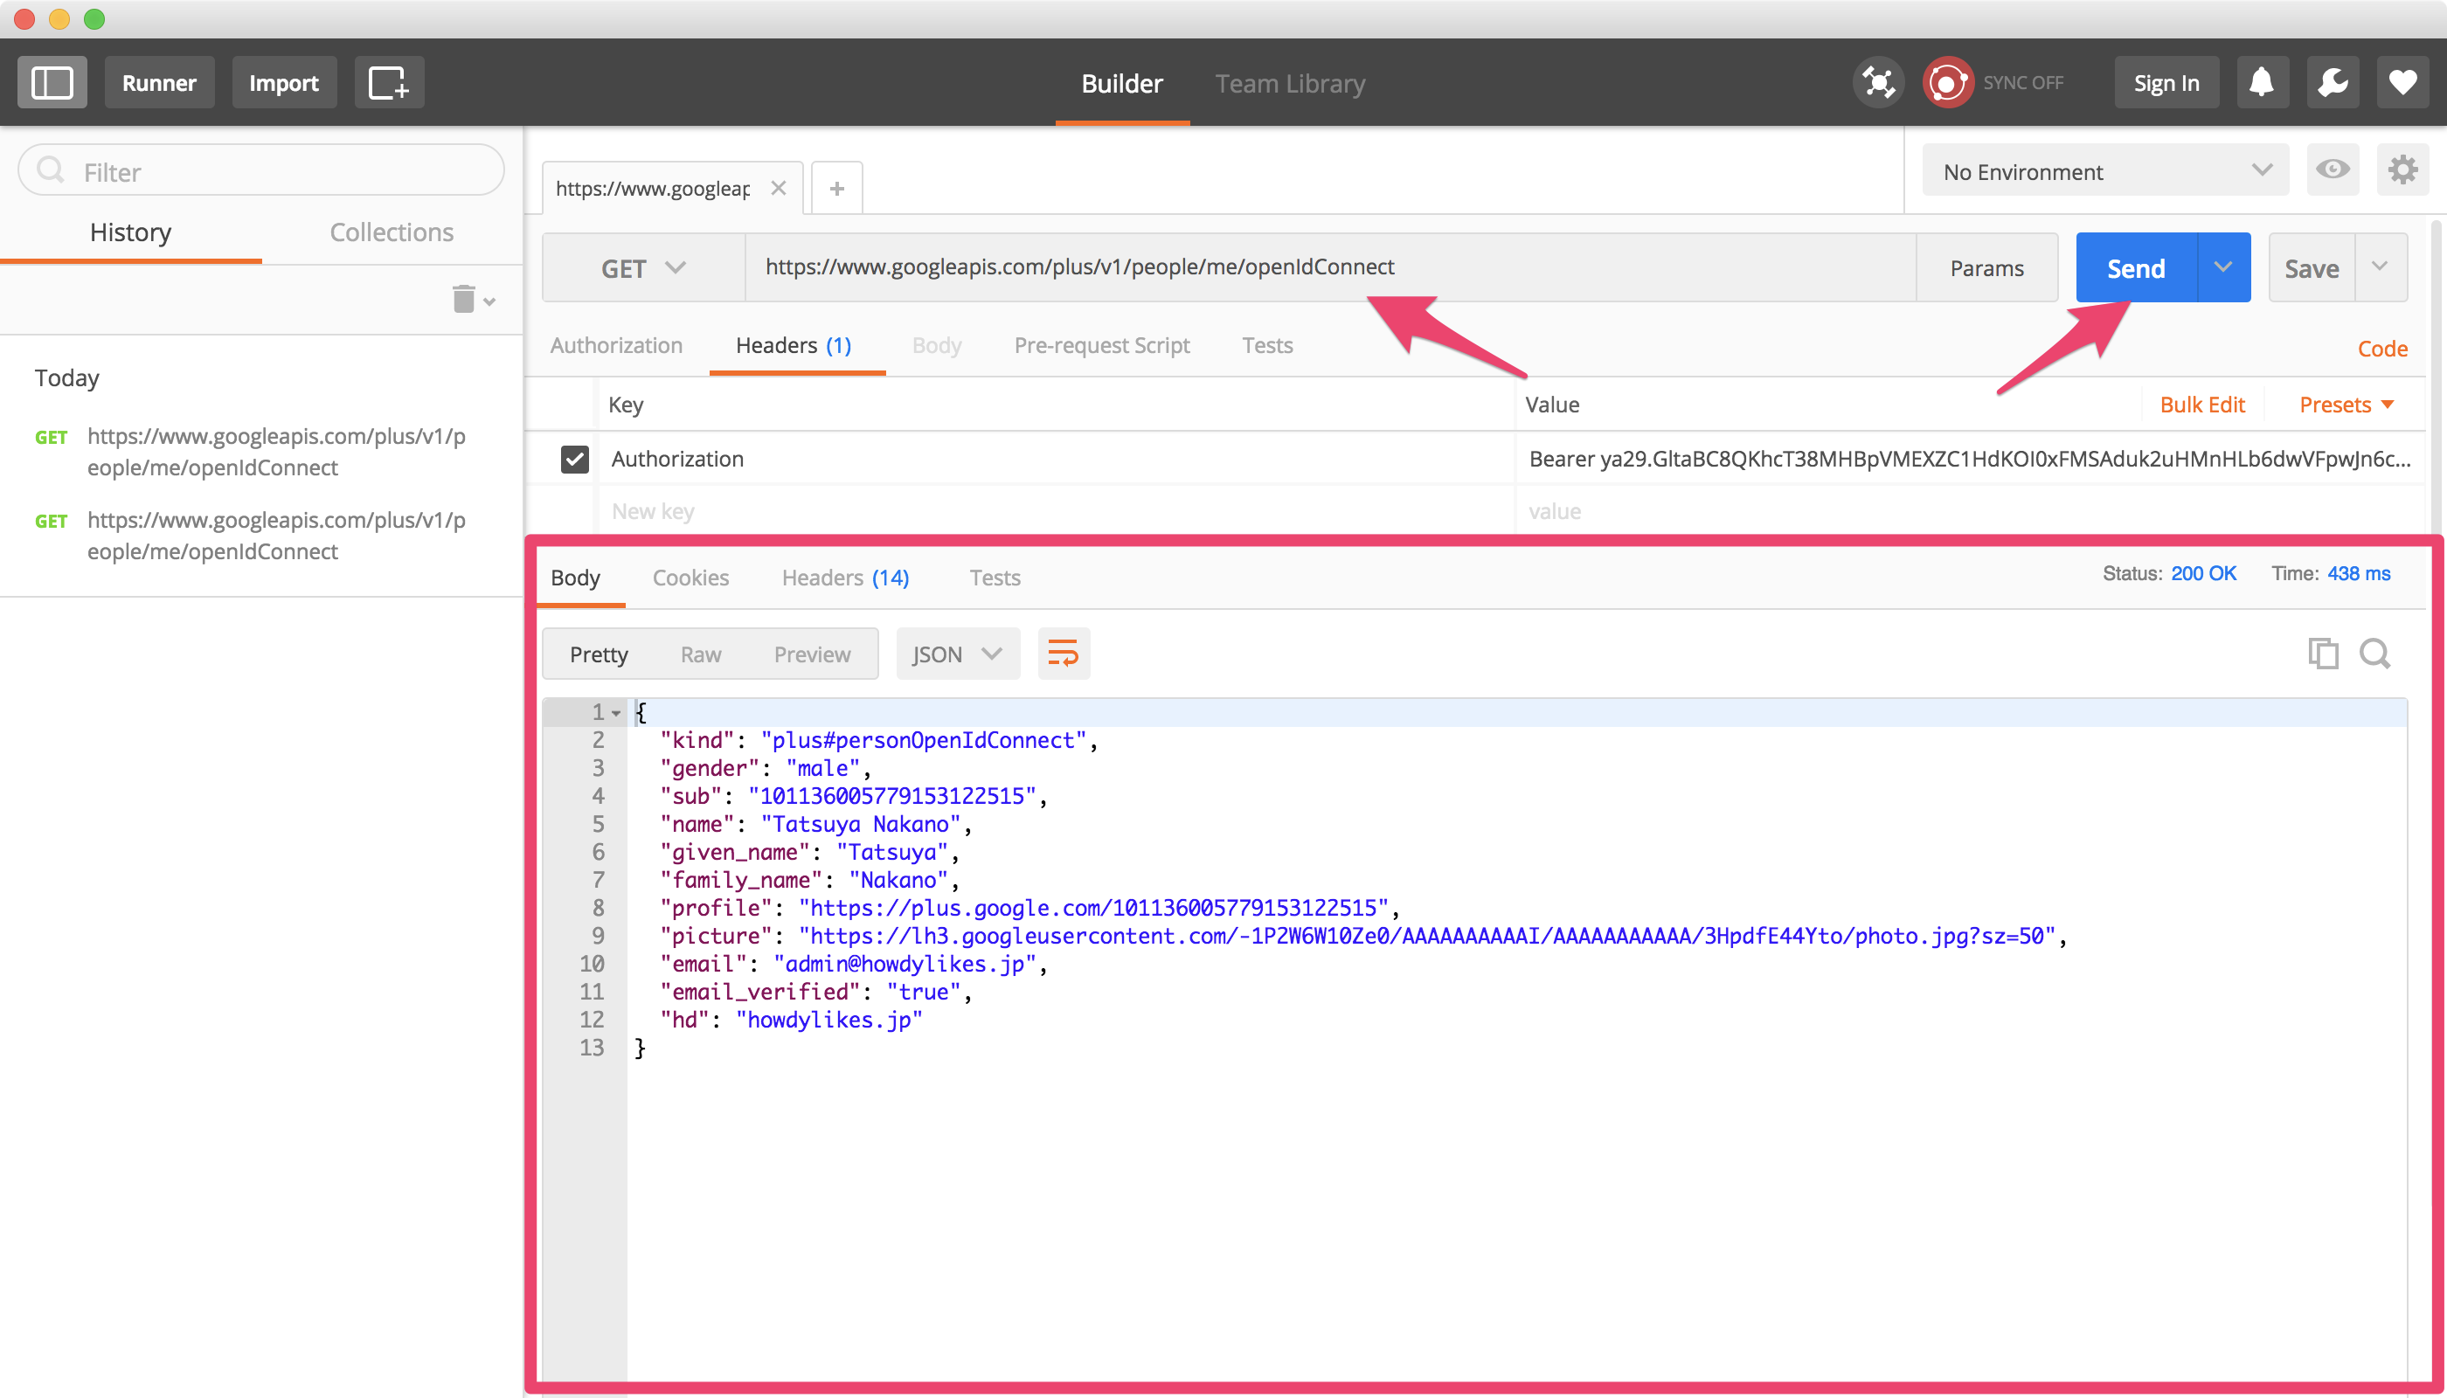Toggle the sidebar collapse icon
Viewport: 2447px width, 1398px height.
click(52, 81)
